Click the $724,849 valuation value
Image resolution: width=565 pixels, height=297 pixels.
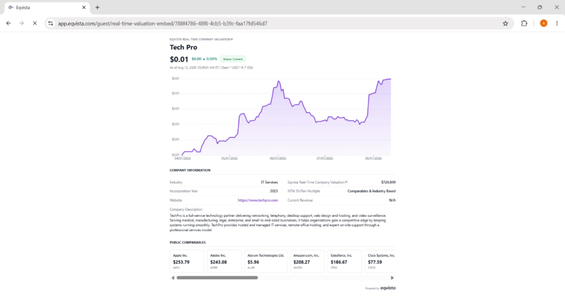click(x=388, y=182)
